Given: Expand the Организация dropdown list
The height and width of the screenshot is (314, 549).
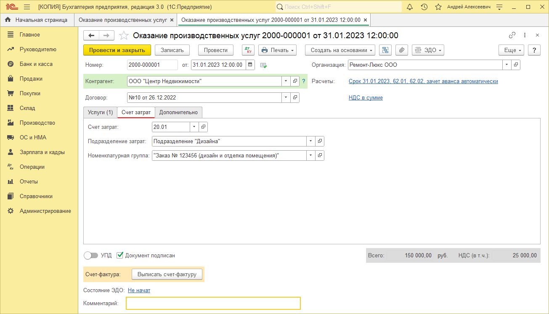Looking at the screenshot, I should [507, 65].
